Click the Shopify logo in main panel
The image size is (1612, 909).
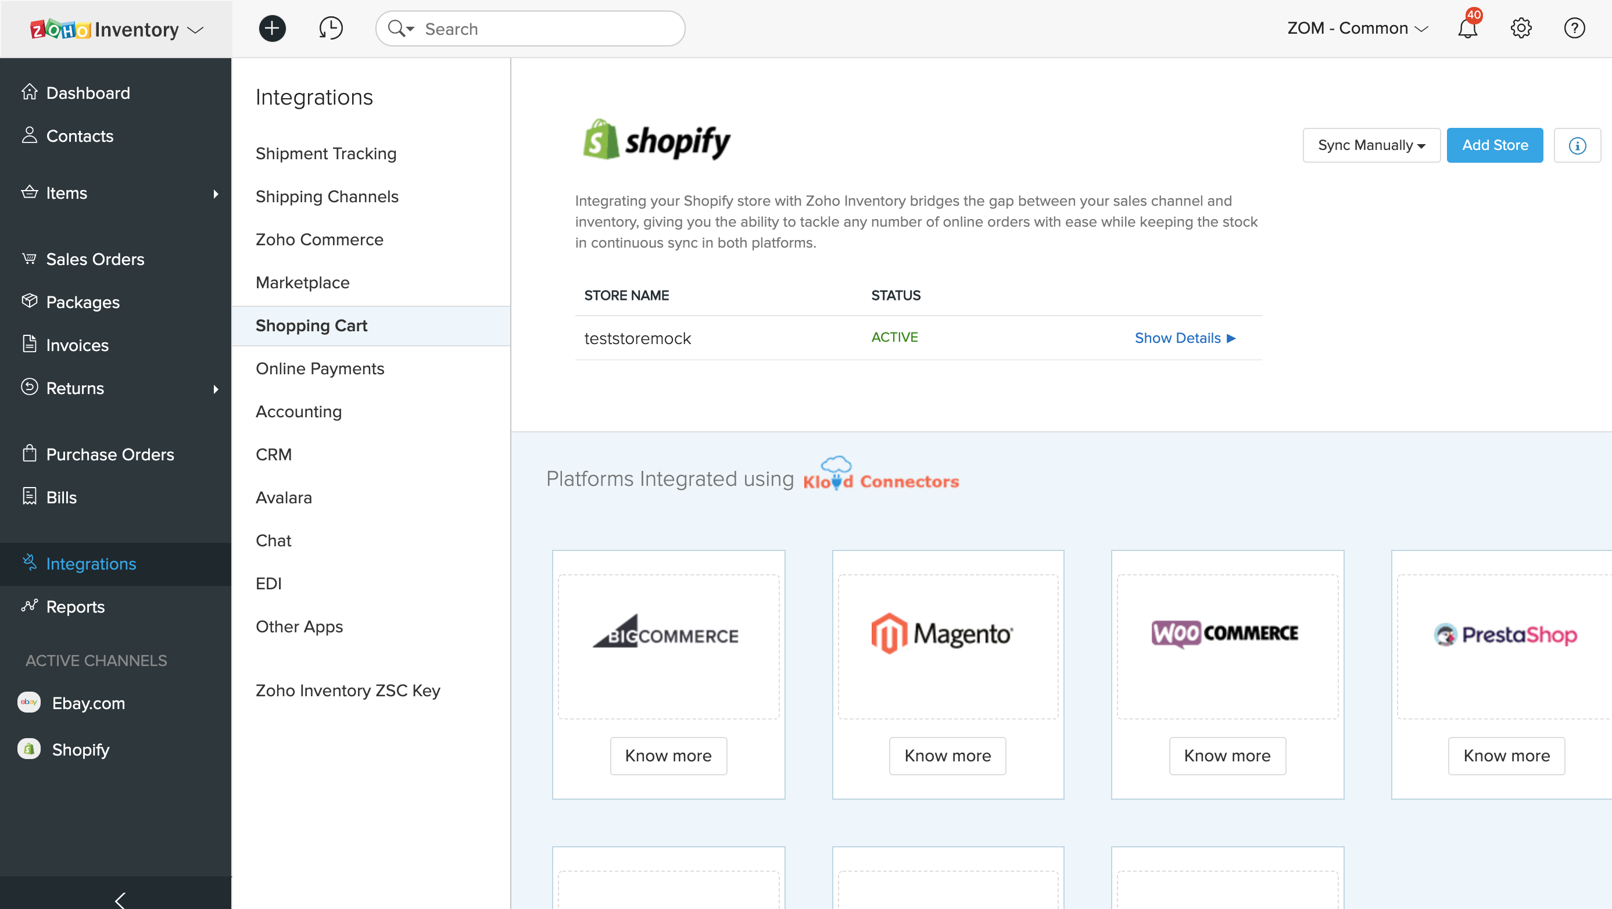point(656,140)
